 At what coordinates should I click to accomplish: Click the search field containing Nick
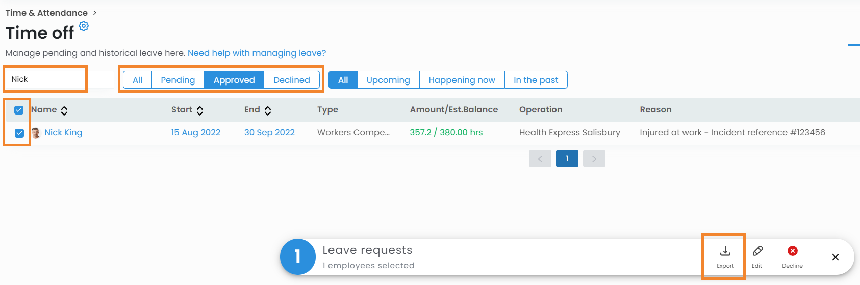pyautogui.click(x=46, y=79)
